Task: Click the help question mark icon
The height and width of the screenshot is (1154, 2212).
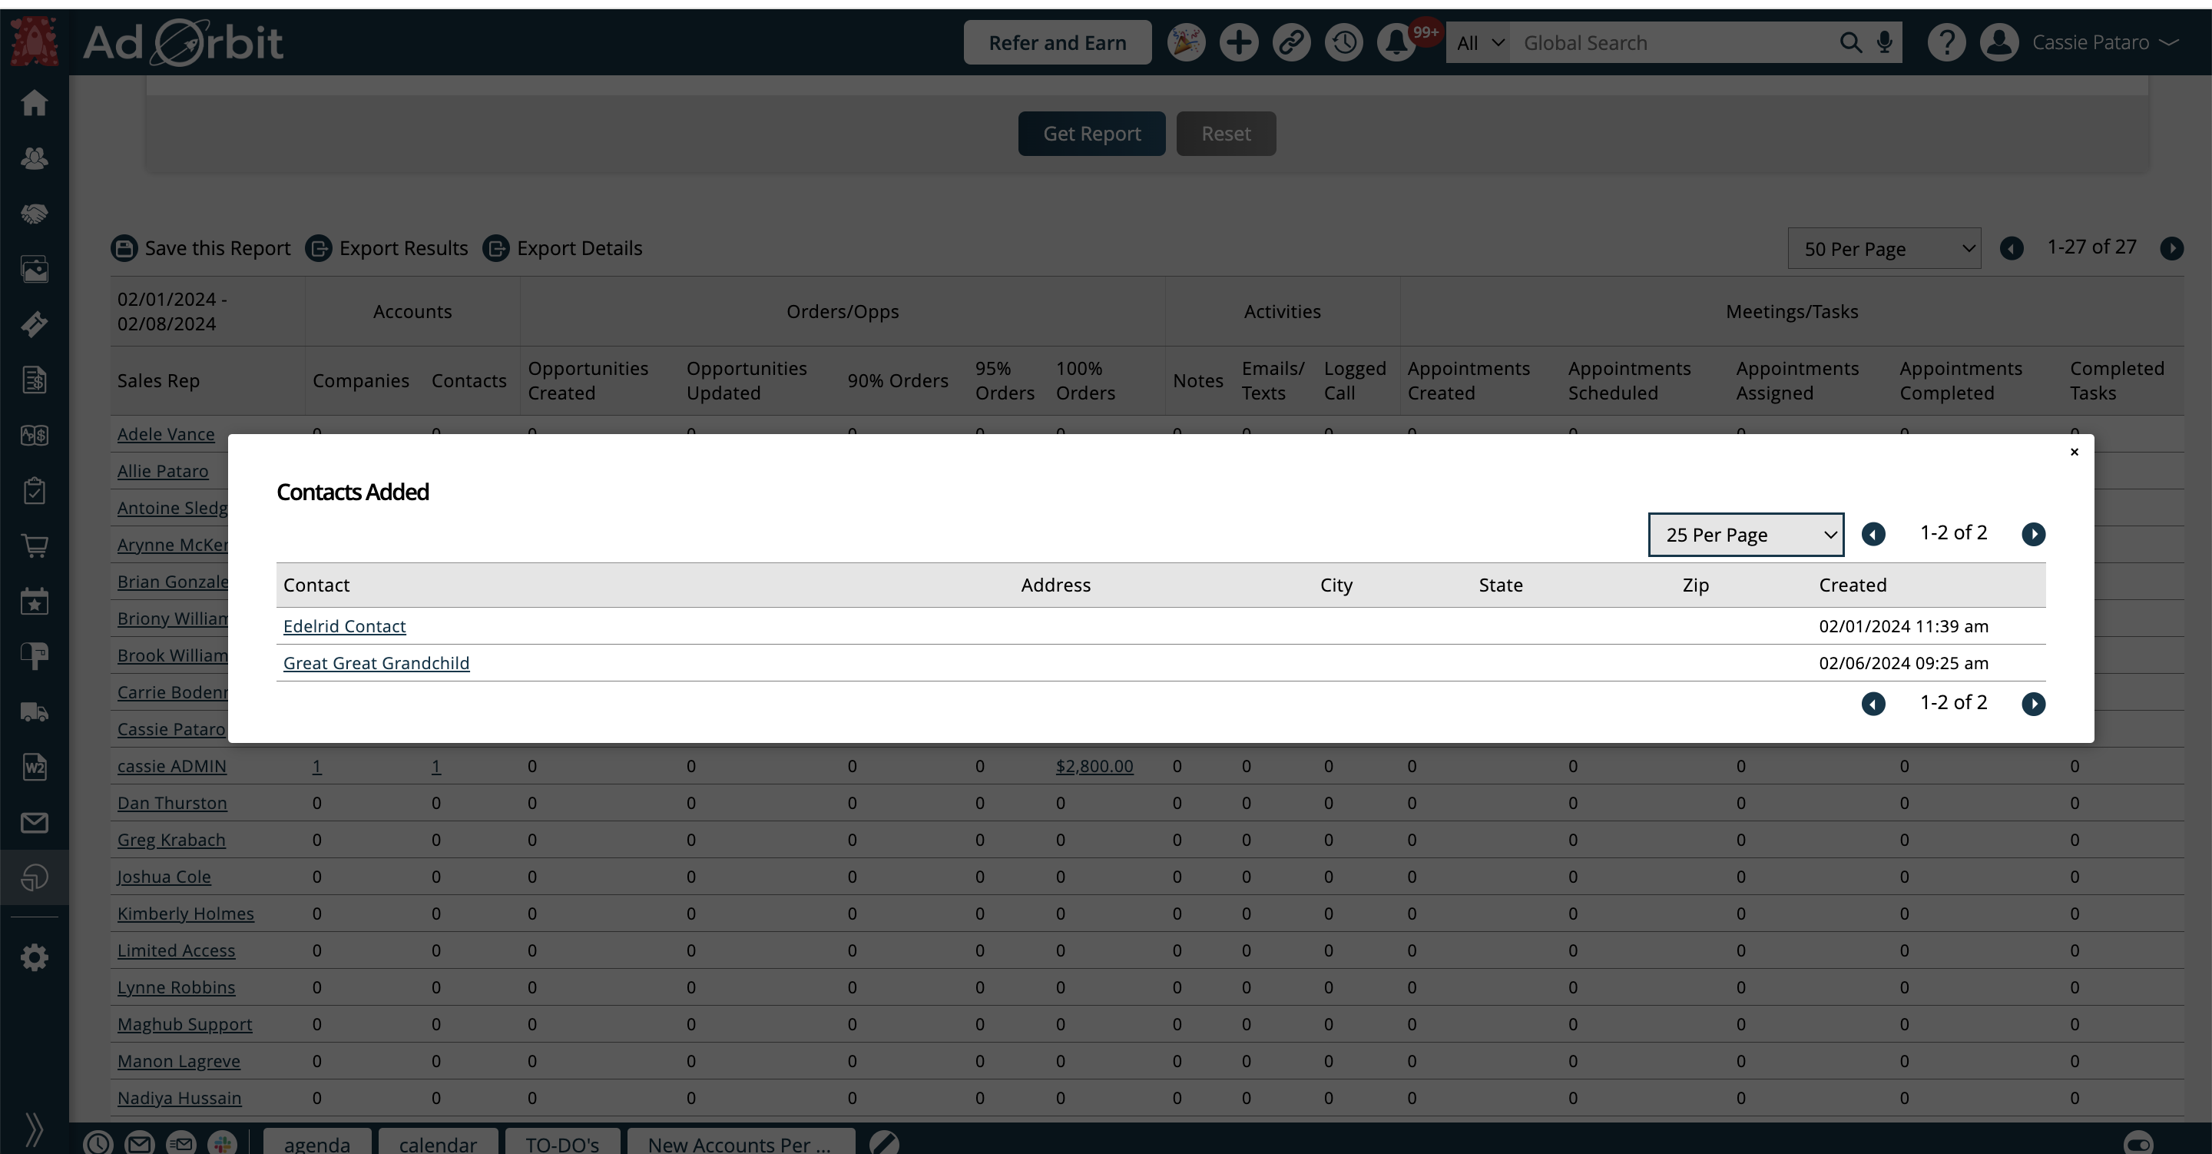Action: (1945, 42)
